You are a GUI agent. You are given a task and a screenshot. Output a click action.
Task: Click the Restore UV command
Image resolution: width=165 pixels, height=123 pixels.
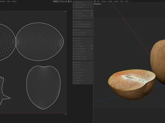[82, 80]
